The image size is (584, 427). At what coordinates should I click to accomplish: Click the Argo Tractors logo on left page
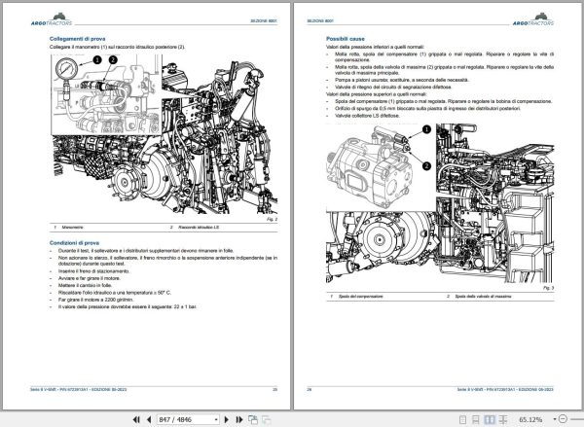tap(52, 19)
